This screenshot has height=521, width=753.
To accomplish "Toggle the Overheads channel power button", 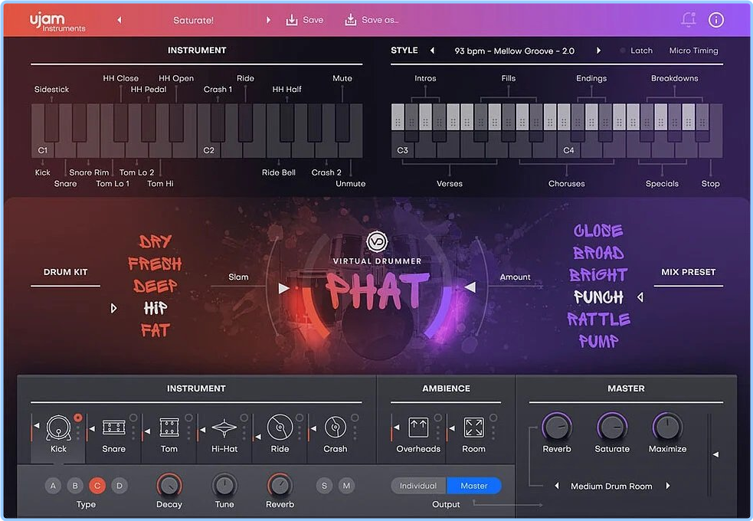I will click(x=438, y=418).
